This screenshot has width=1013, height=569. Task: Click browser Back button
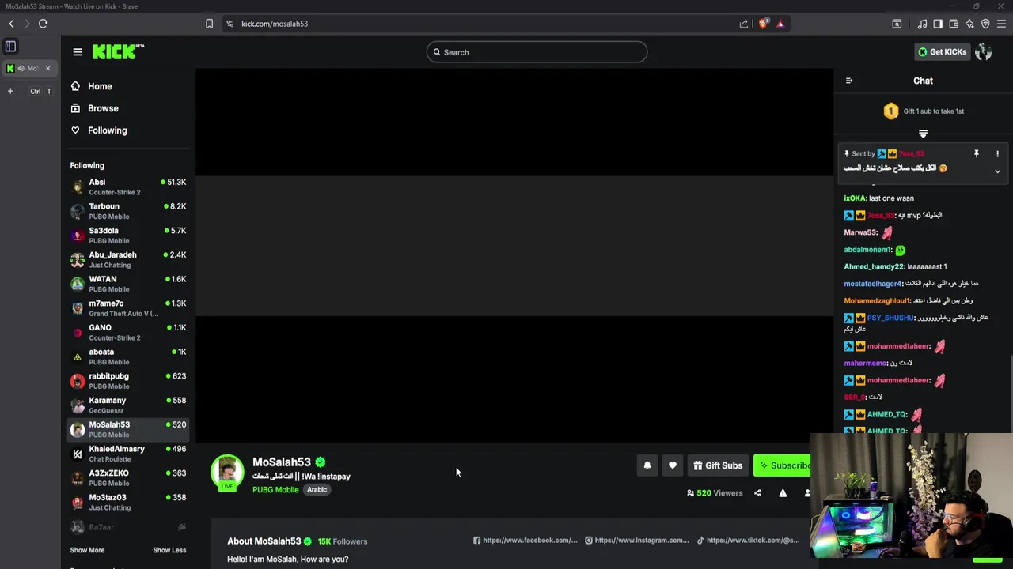[x=11, y=24]
